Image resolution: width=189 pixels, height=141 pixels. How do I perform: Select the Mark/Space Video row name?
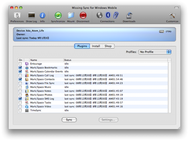(x=41, y=107)
